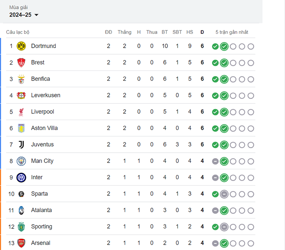
Task: Click Dortmund's first green win indicator
Action: point(215,47)
